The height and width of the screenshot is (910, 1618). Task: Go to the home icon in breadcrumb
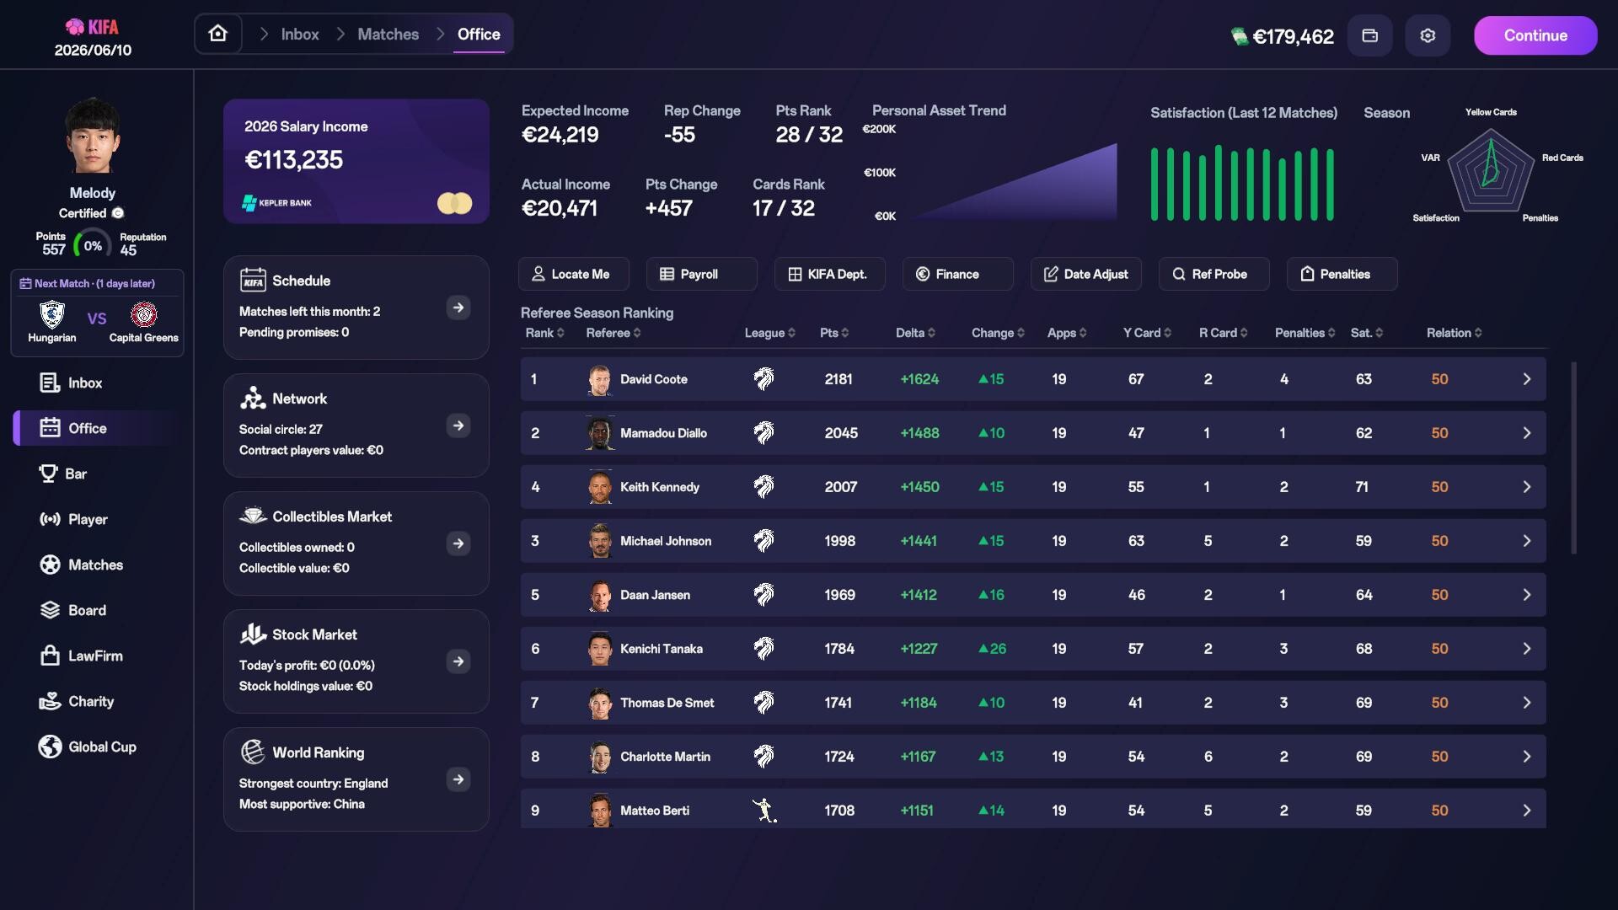point(218,35)
